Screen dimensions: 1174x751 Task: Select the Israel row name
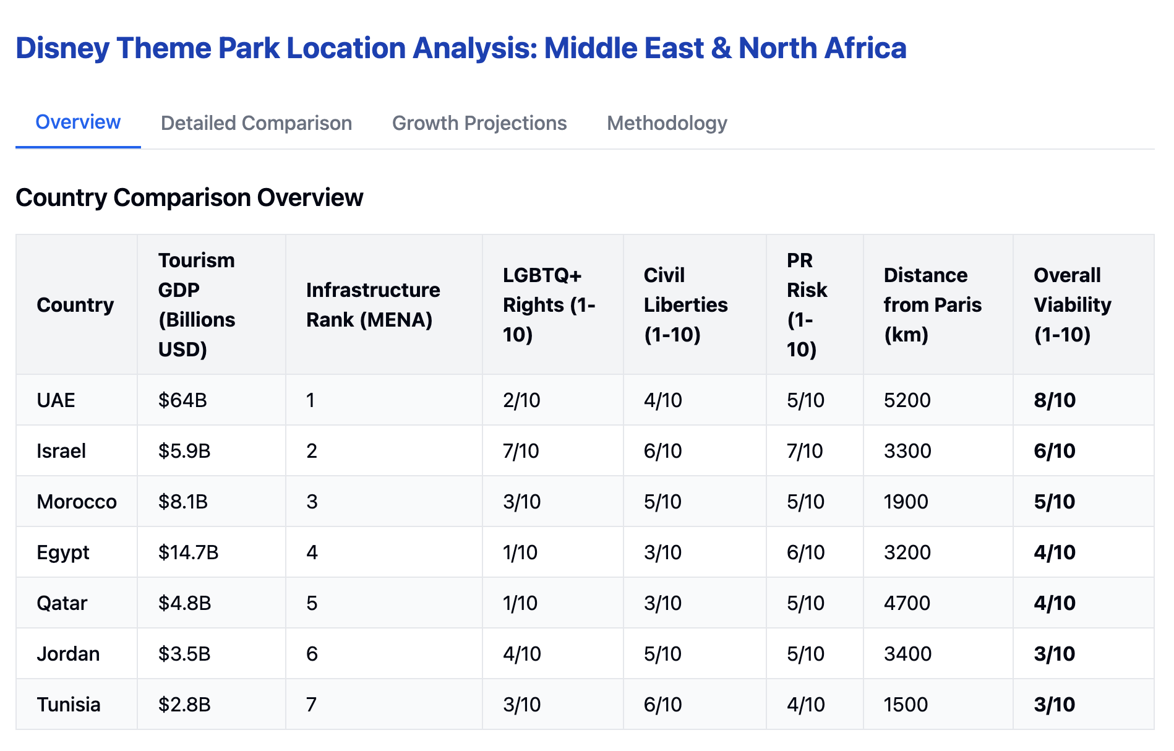(61, 451)
